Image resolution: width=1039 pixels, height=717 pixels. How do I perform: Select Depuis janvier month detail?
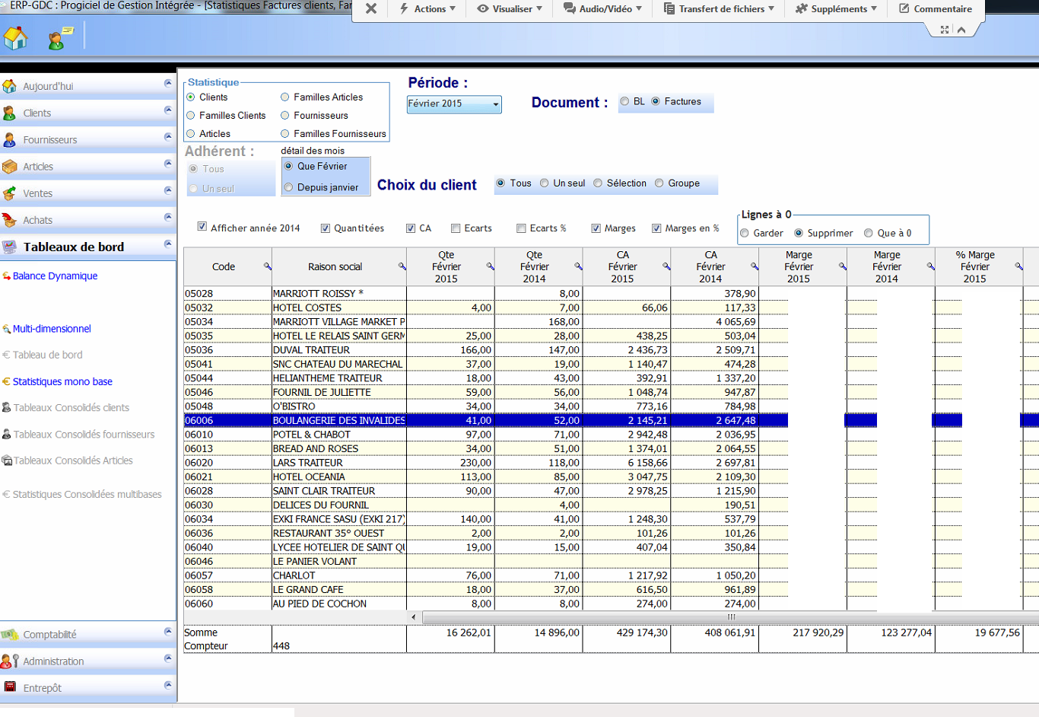[288, 187]
